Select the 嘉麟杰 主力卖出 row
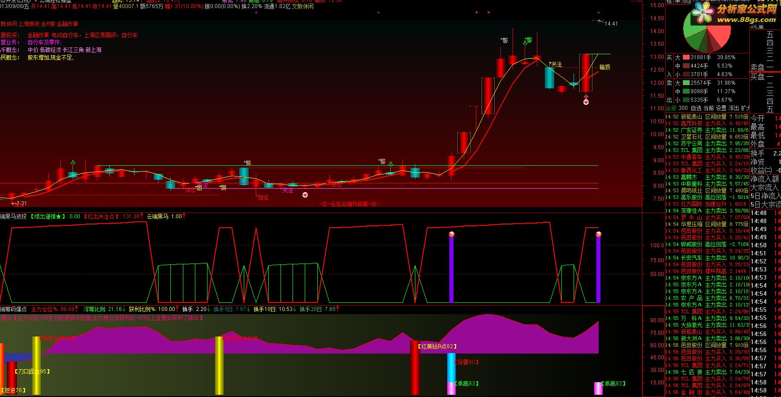Image resolution: width=781 pixels, height=397 pixels. (707, 177)
